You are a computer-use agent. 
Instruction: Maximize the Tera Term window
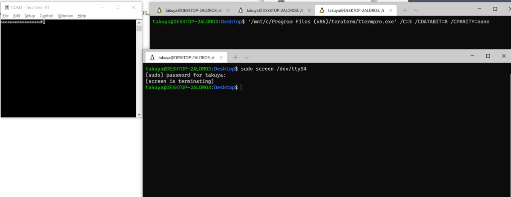[x=118, y=7]
